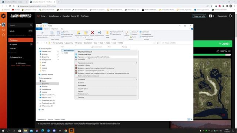Click Select all in Explorer ribbon
Screen dimensions: 237x133
pos(144,32)
